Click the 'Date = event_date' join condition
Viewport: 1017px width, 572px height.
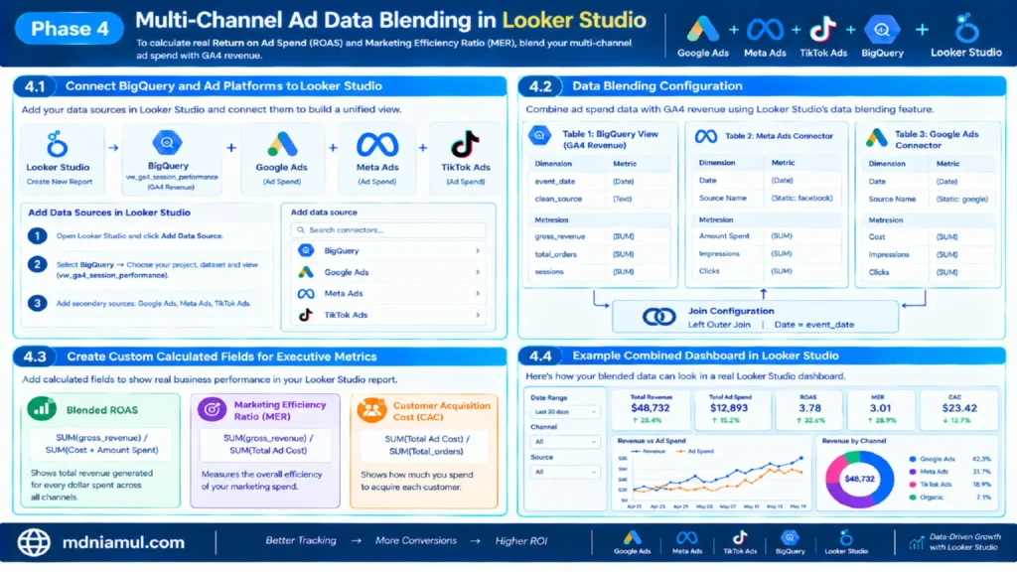(x=814, y=325)
